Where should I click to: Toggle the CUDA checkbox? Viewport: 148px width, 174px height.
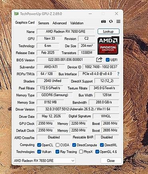[58, 145]
